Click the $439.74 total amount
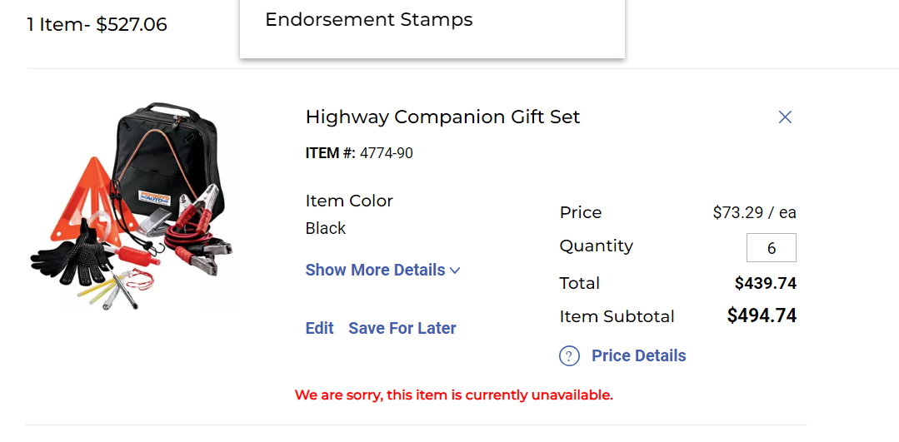The width and height of the screenshot is (899, 442). point(765,283)
